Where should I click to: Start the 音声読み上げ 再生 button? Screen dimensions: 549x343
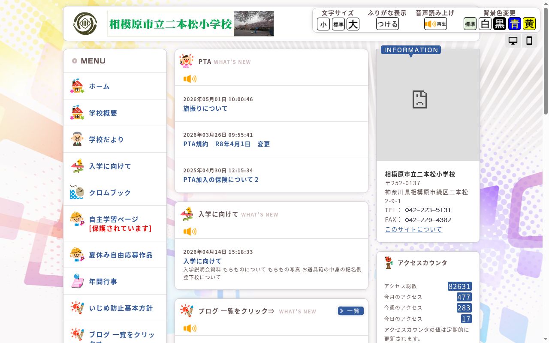point(435,24)
